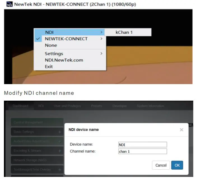Open the NDI.NewTek.com menu link
This screenshot has width=198, height=180.
click(x=64, y=60)
